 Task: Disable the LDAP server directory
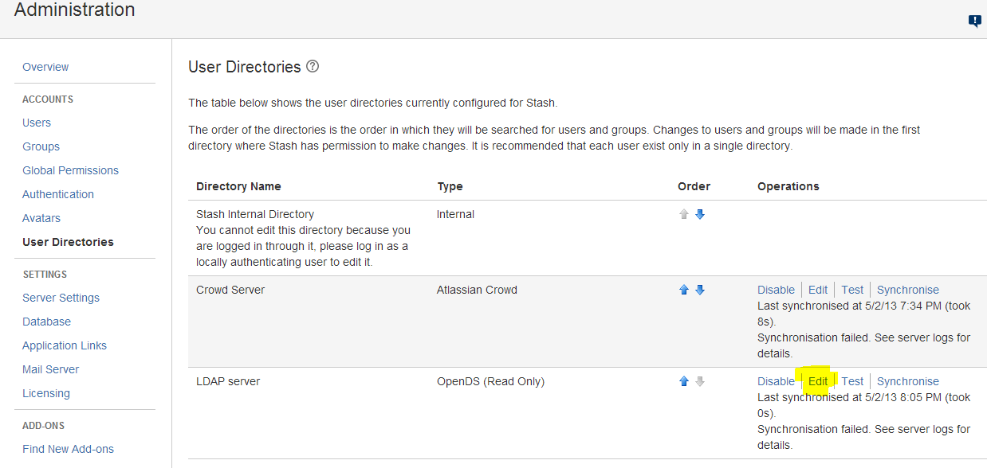[x=776, y=381]
